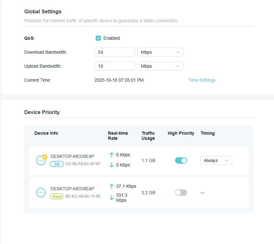Click download arrow icon beside 331.3 Kbps
The image size is (274, 244).
112,198
